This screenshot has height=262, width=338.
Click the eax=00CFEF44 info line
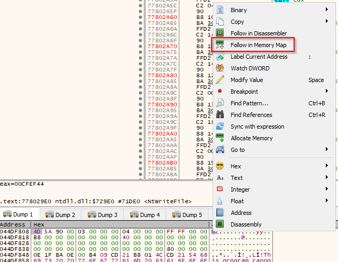tap(22, 184)
